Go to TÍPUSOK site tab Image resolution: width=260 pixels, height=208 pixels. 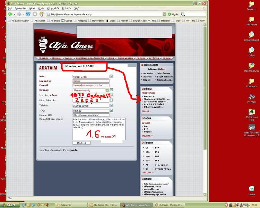57,58
